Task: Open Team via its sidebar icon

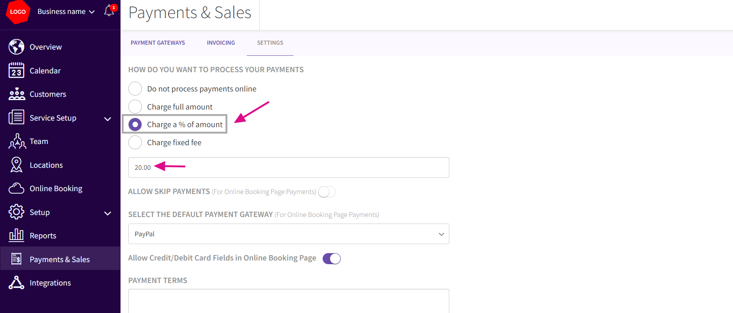Action: [17, 142]
